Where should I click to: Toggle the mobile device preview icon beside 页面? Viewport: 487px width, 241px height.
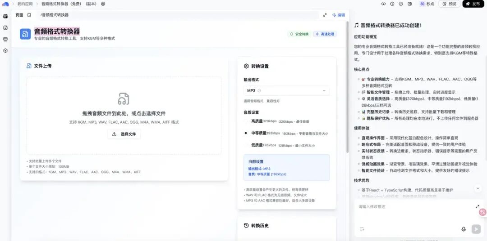click(29, 15)
